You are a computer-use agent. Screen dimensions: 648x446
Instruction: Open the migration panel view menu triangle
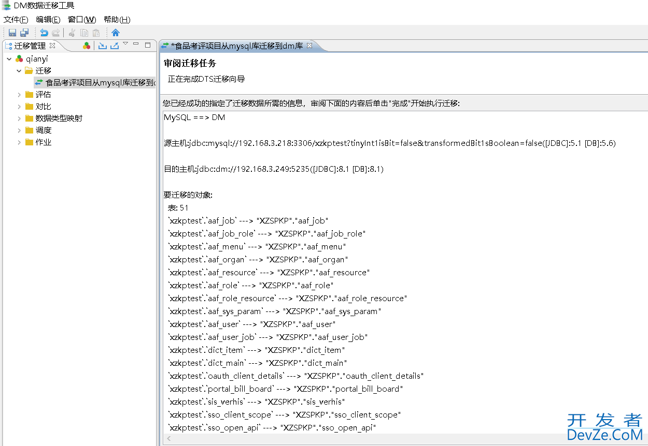125,44
